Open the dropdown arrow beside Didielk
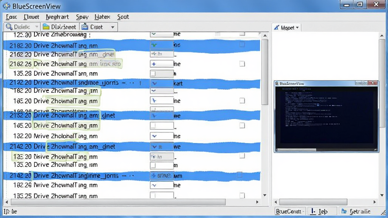Screen dimensions: 388x218 click(37, 27)
